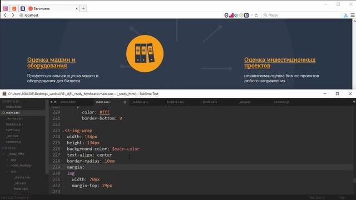Collapse the sass folder in the sidebar

click(x=7, y=172)
